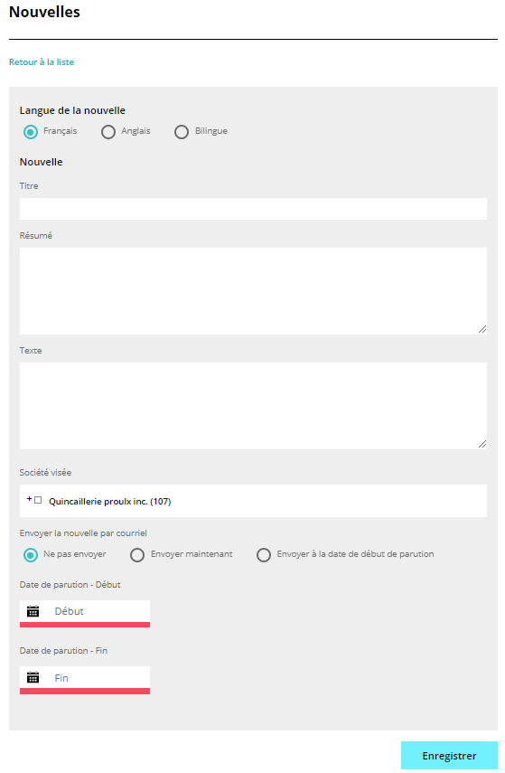Save with the Enregistrer button
Viewport: 505px width, 773px height.
pyautogui.click(x=449, y=755)
